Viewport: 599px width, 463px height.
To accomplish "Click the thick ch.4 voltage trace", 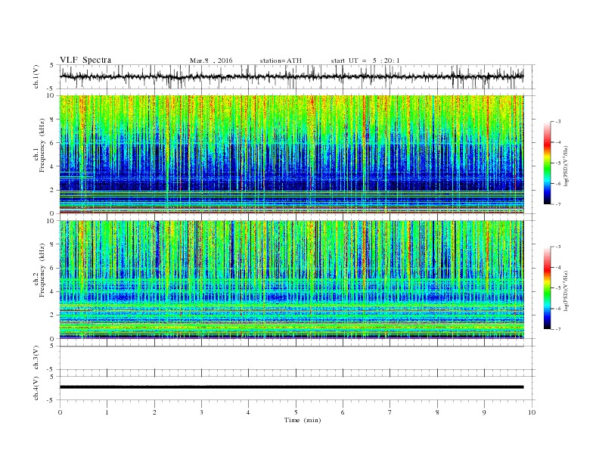I will (x=291, y=387).
